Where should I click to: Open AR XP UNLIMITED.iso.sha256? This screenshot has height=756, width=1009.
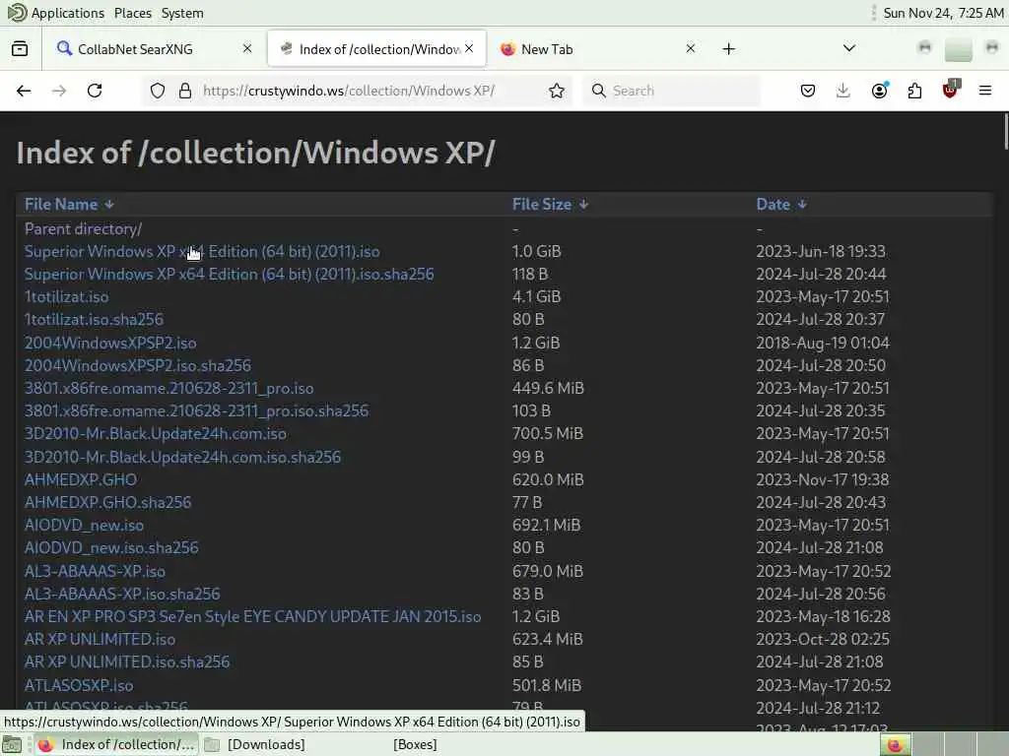[x=127, y=662]
